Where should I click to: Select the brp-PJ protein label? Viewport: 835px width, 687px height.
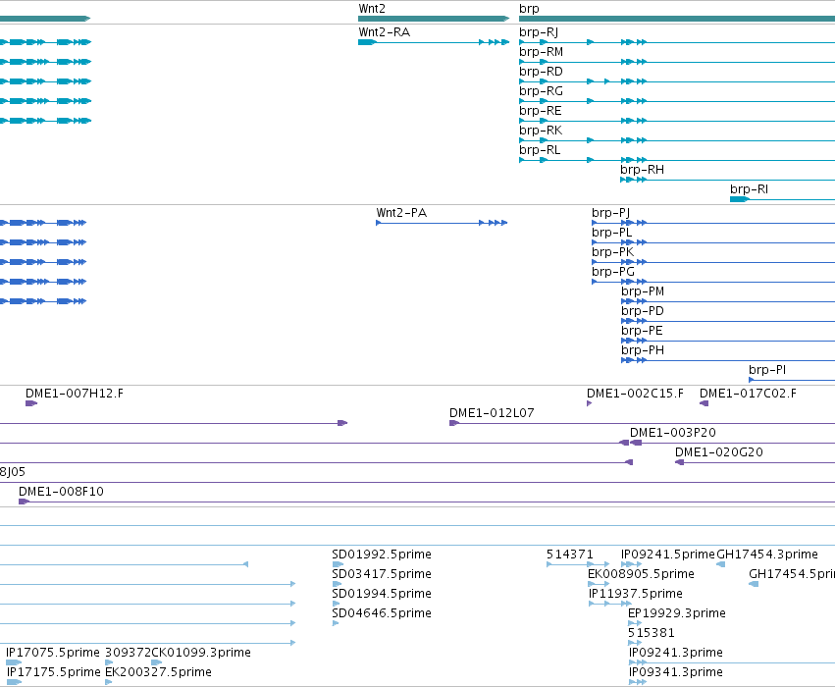tap(610, 213)
